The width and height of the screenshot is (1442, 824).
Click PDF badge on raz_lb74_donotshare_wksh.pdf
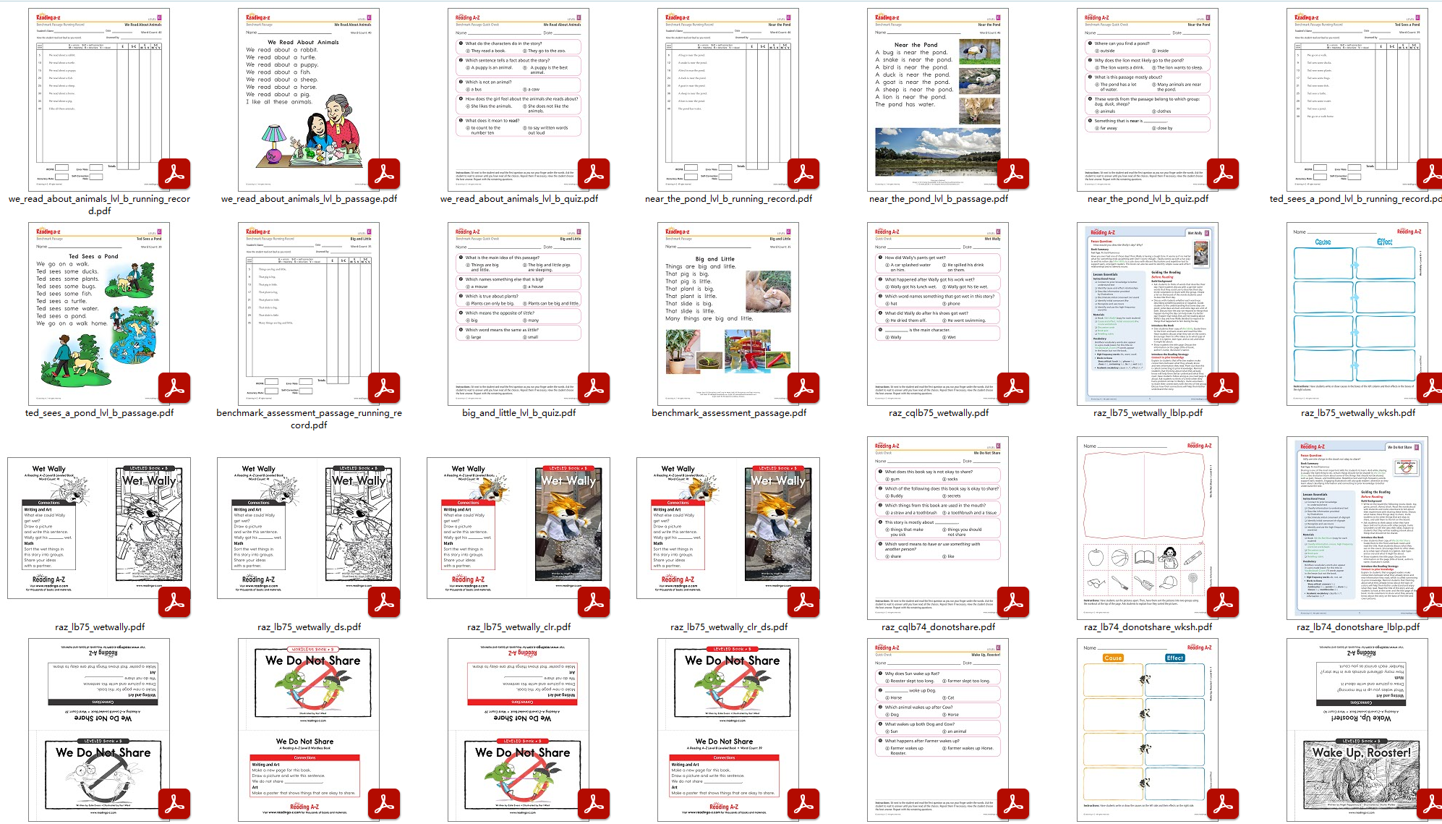point(1223,603)
